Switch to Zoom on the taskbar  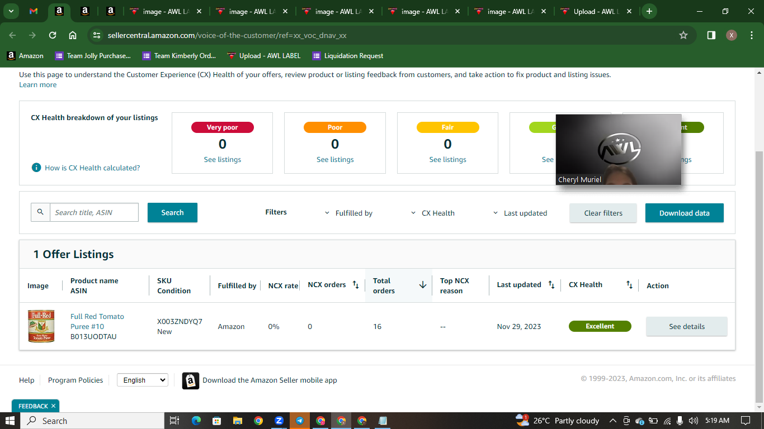pyautogui.click(x=279, y=421)
